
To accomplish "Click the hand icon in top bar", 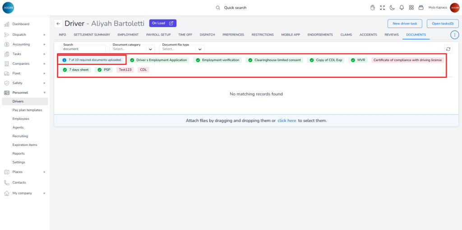I will tap(373, 8).
